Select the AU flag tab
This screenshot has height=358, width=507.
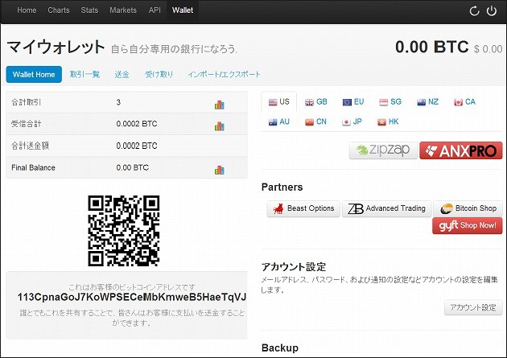pyautogui.click(x=278, y=121)
